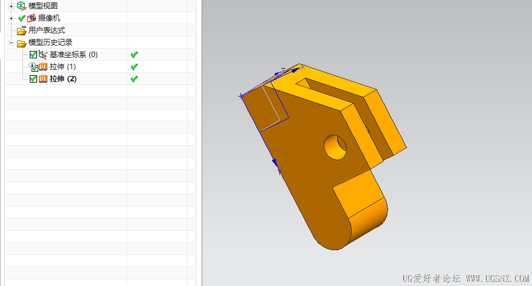Screen dimensions: 532x286
Task: Click the green status checkmark for 拉伸 (2)
Action: 134,79
